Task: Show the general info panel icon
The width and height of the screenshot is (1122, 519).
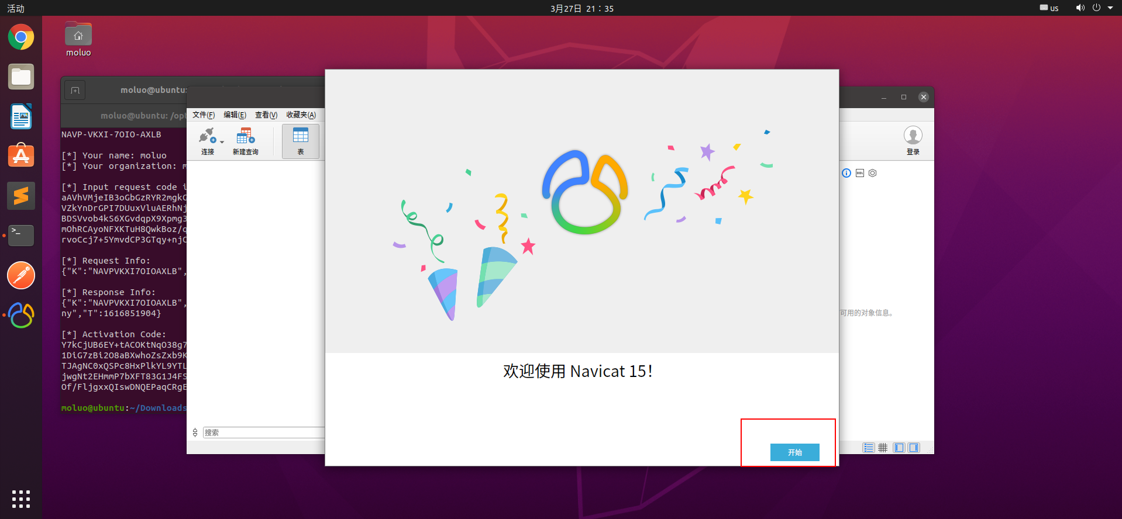Action: pos(846,173)
